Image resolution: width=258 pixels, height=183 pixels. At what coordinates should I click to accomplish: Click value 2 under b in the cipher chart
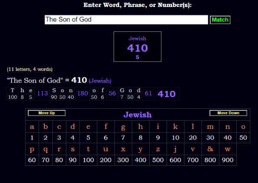click(x=46, y=138)
